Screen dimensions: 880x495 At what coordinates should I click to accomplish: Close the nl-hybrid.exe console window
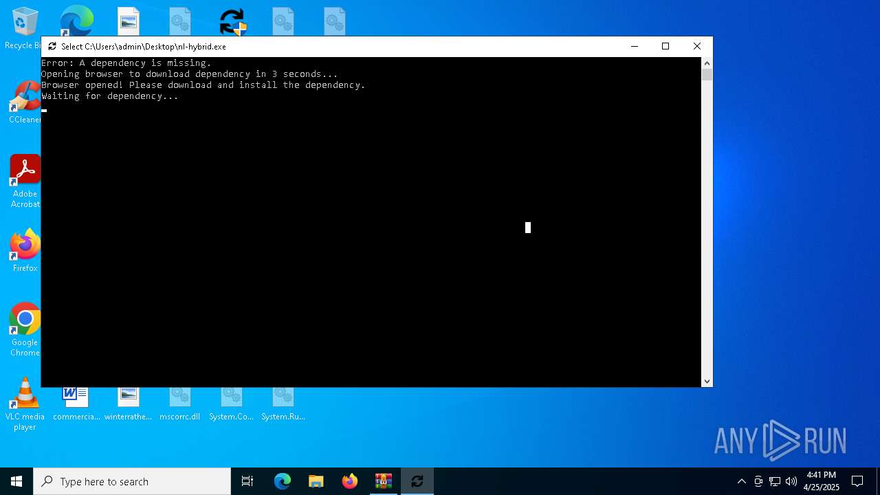pyautogui.click(x=697, y=47)
